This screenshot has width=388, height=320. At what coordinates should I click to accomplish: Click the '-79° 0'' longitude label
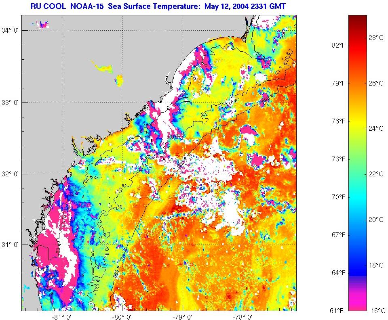tap(183, 317)
